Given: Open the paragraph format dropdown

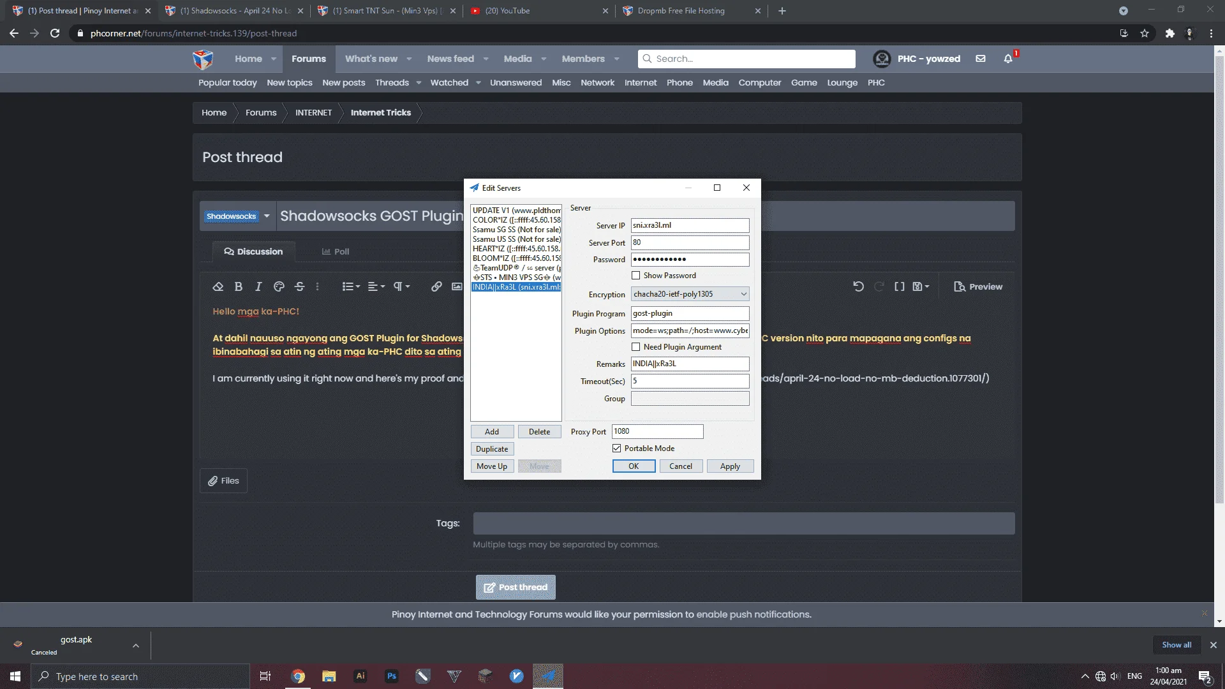Looking at the screenshot, I should 401,287.
